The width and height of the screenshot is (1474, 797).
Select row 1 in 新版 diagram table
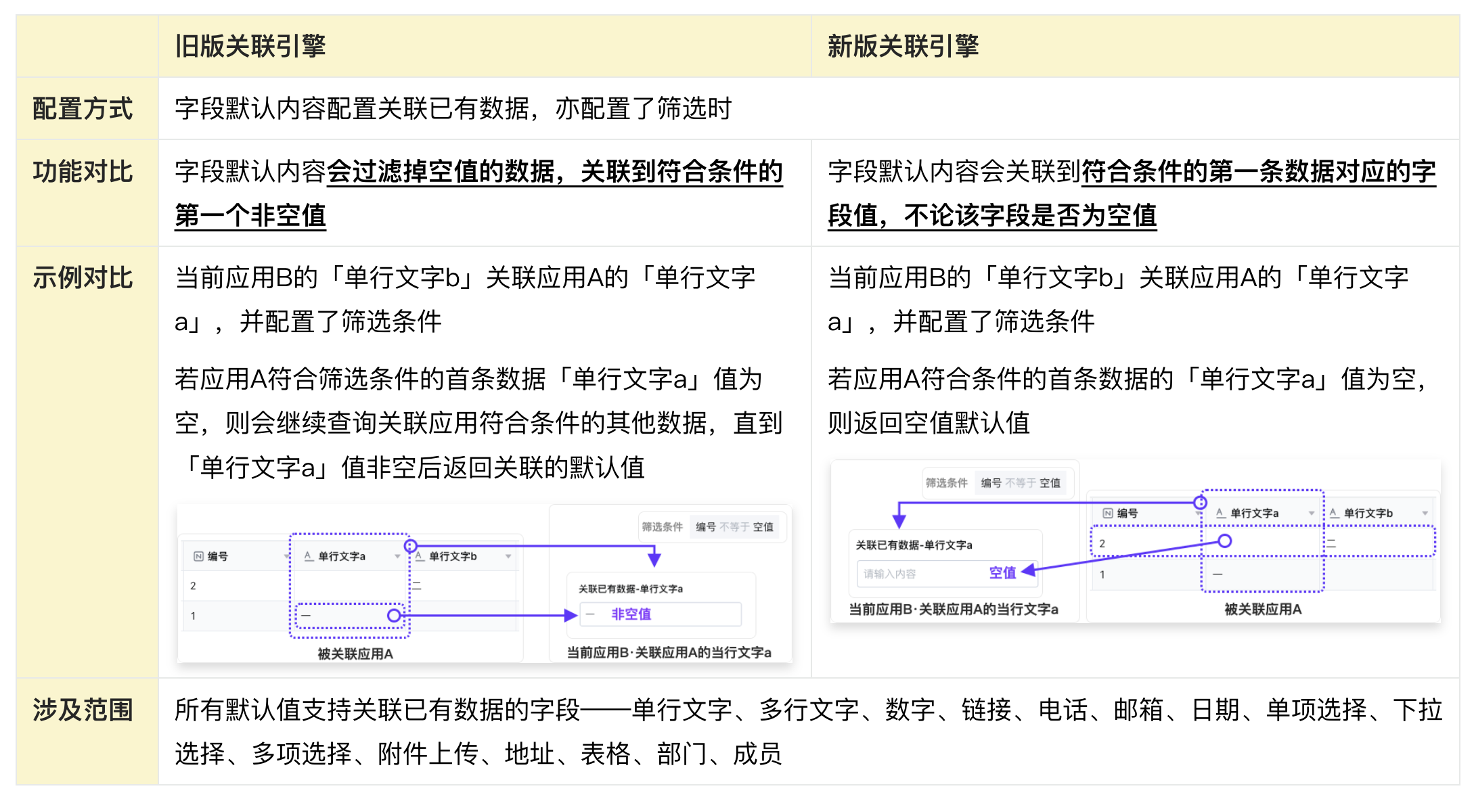coord(1263,574)
